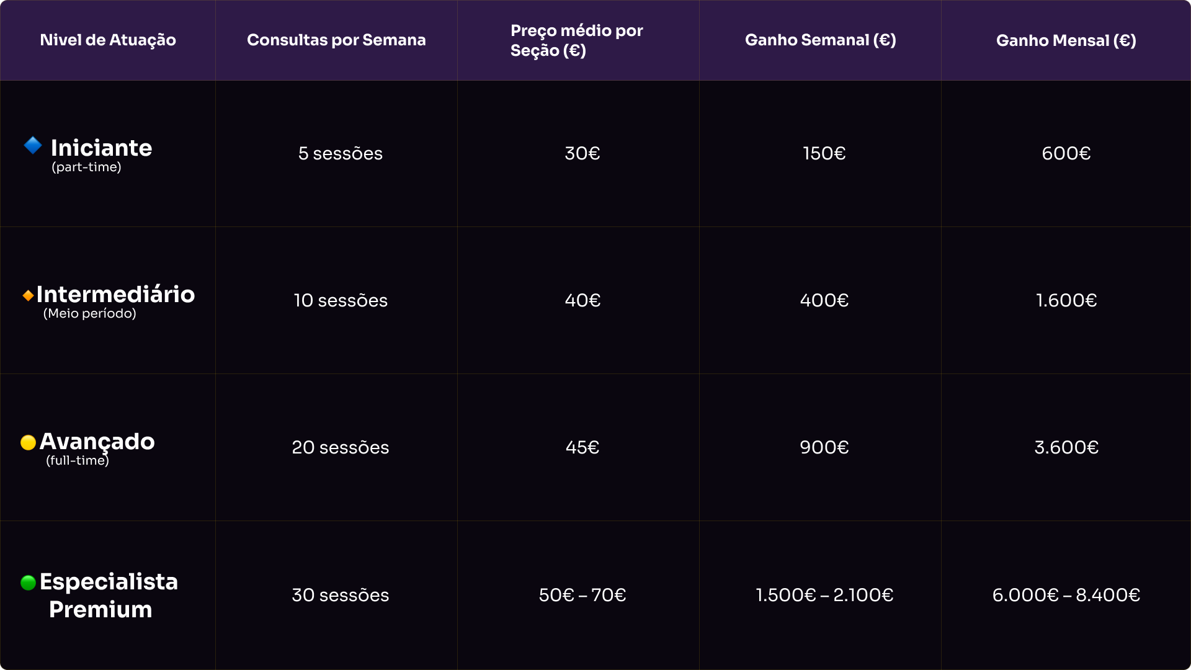Image resolution: width=1191 pixels, height=670 pixels.
Task: Click the blue diamond icon beside Iniciante
Action: [33, 146]
